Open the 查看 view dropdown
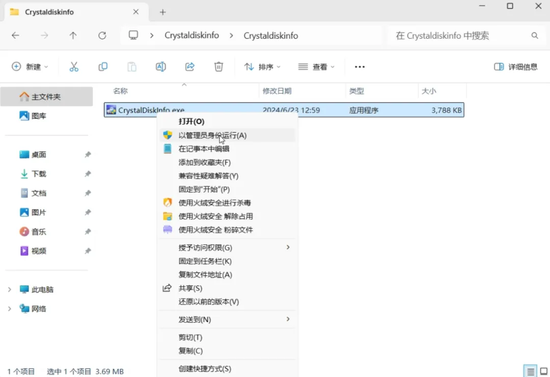This screenshot has height=377, width=550. pyautogui.click(x=316, y=67)
